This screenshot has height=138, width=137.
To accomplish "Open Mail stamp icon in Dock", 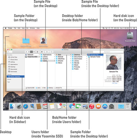I will pyautogui.click(x=32, y=106).
